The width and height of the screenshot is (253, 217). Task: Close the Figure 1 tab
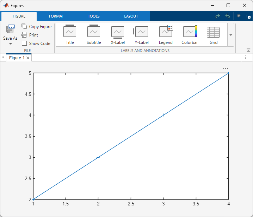[x=28, y=58]
